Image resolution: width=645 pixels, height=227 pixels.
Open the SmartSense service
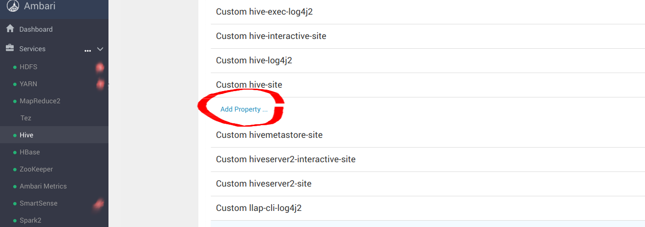tap(38, 203)
